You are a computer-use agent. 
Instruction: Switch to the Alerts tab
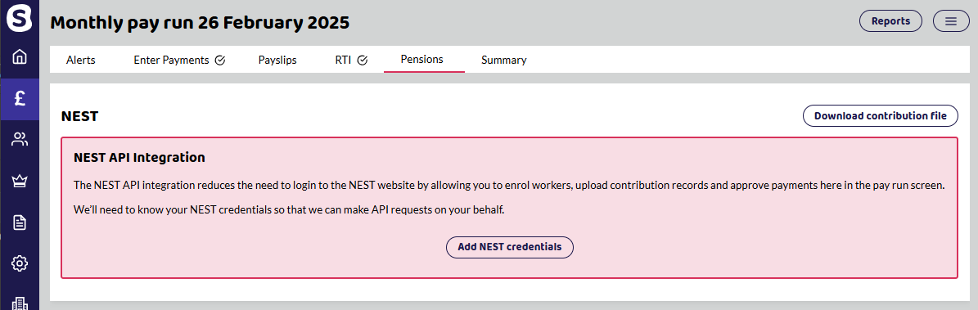tap(80, 61)
